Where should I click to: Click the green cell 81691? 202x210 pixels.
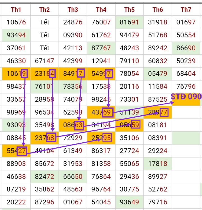click(x=129, y=22)
